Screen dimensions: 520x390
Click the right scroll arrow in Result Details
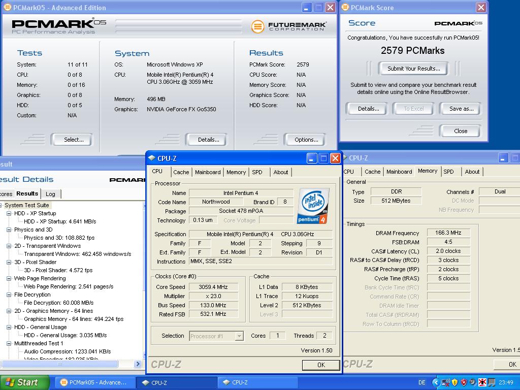coord(138,364)
